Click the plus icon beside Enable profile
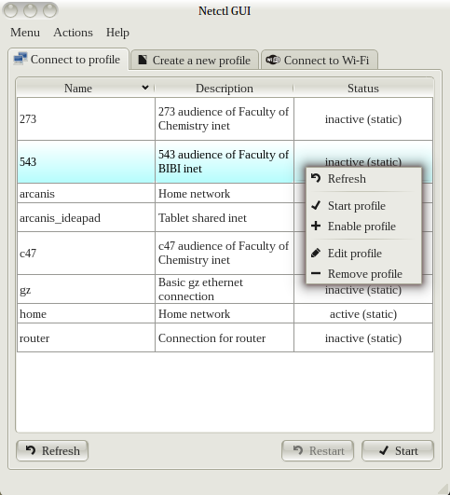Image resolution: width=450 pixels, height=495 pixels. coord(316,226)
